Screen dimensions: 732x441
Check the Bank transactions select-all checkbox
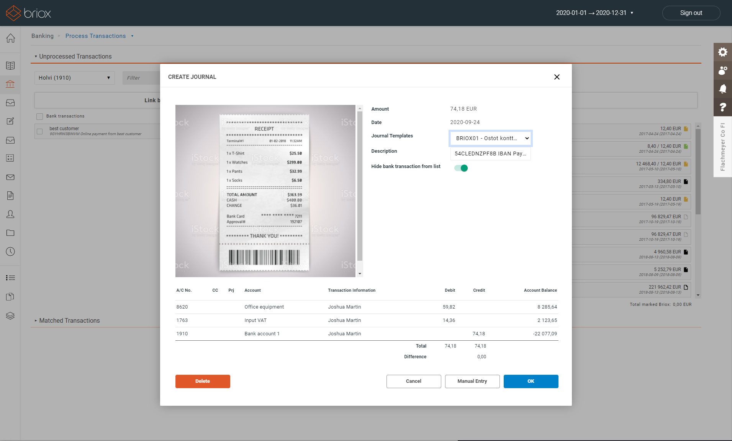[x=39, y=116]
